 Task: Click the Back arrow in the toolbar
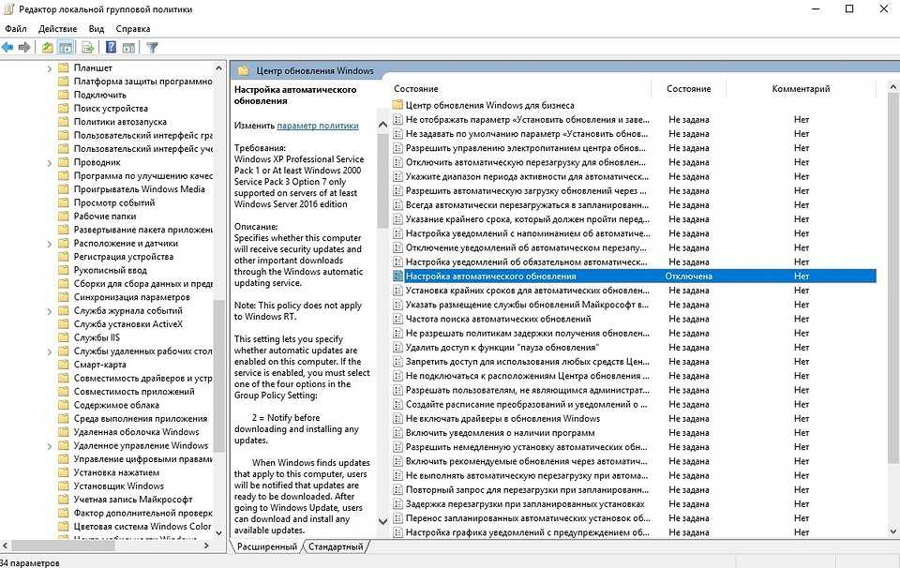7,47
